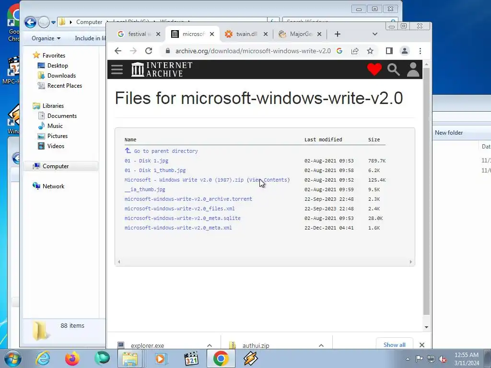Screen dimensions: 491x368
Task: Click Go to parent directory link
Action: point(165,151)
